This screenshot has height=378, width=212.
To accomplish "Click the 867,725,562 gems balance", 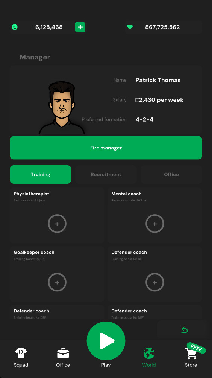I will [162, 27].
